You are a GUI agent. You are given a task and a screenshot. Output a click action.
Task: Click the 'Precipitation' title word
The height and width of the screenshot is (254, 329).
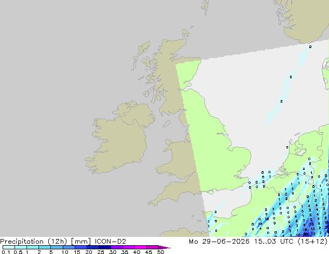[x=22, y=242]
